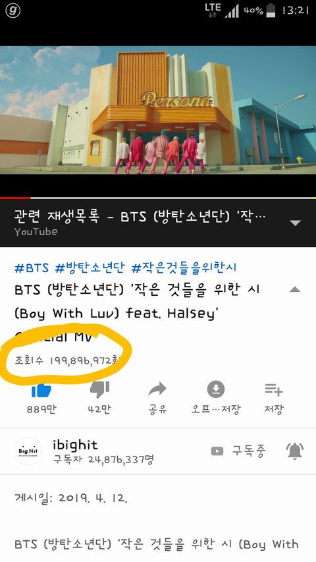This screenshot has height=562, width=316.
Task: Tap the share arrow icon
Action: 157,389
